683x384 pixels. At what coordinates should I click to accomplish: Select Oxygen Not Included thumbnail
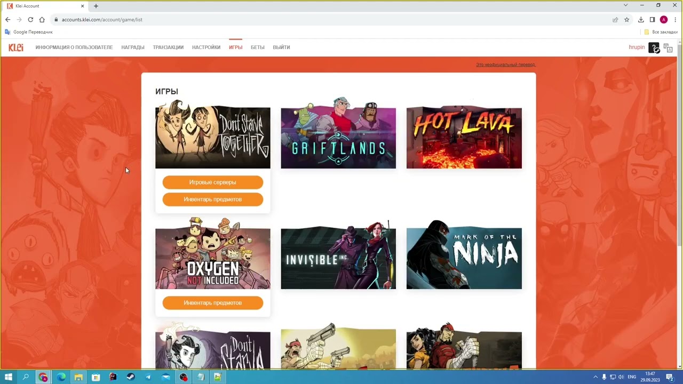212,254
